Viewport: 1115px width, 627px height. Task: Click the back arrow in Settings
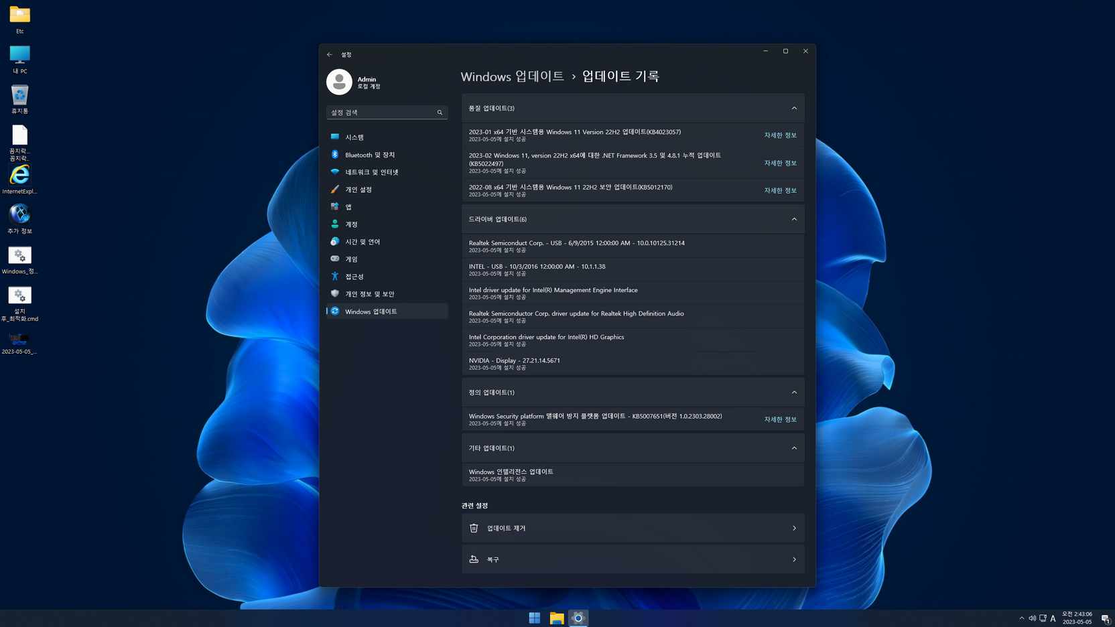330,54
